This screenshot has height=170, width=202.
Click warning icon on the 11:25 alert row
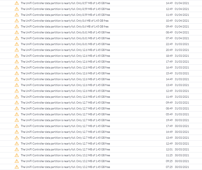click(17, 155)
